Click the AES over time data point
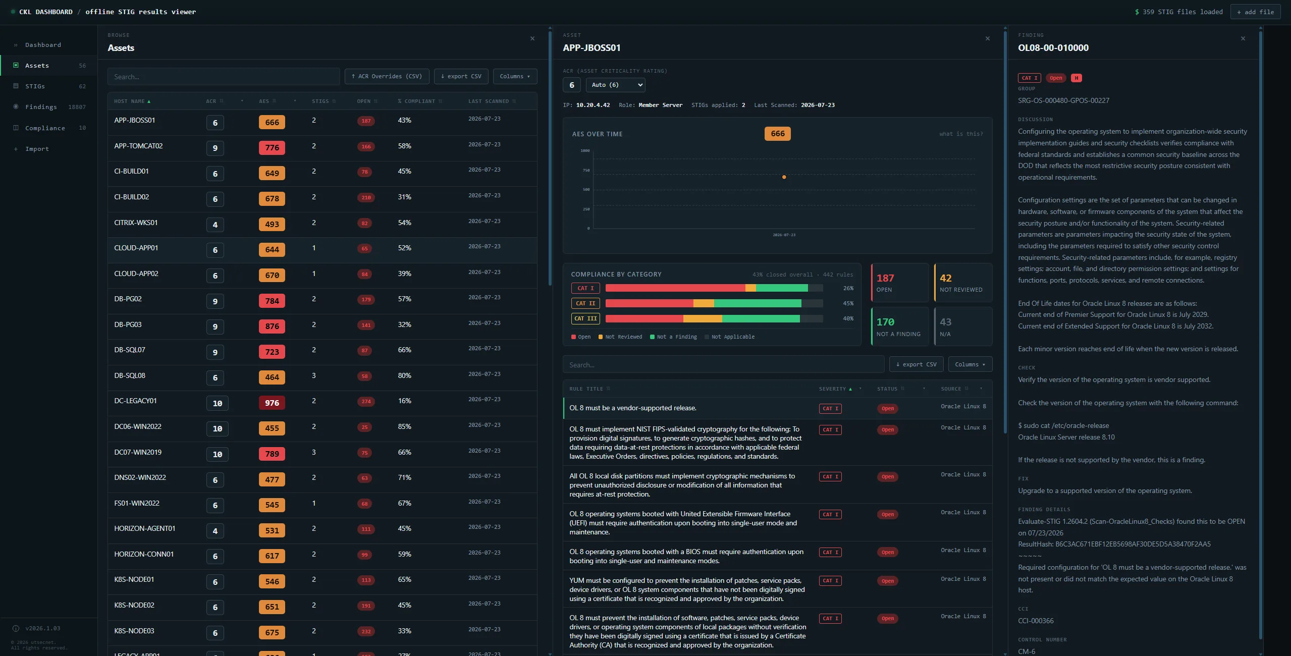Image resolution: width=1291 pixels, height=656 pixels. pos(784,177)
